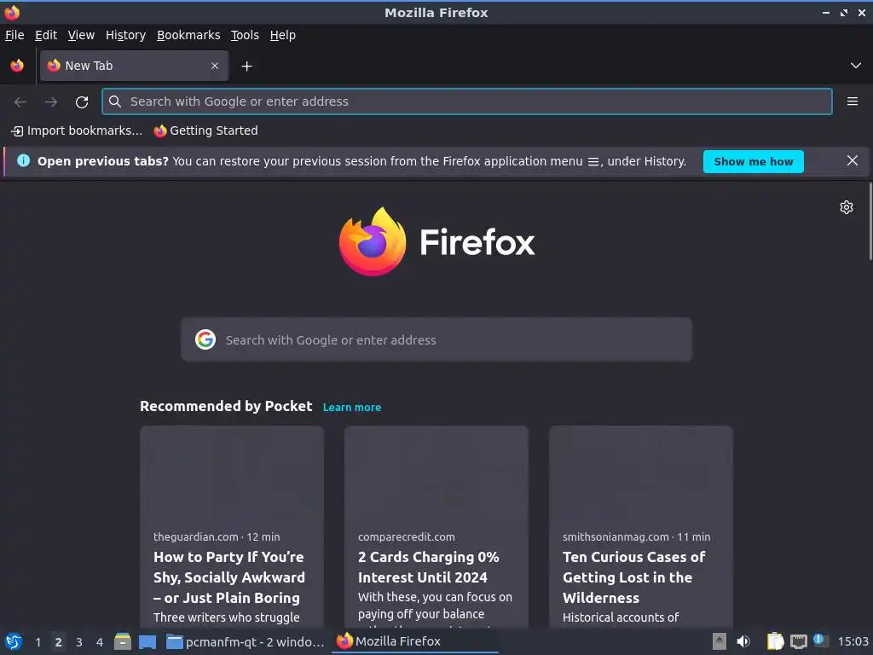This screenshot has width=873, height=655.
Task: Open Getting Started bookmark
Action: click(x=206, y=130)
